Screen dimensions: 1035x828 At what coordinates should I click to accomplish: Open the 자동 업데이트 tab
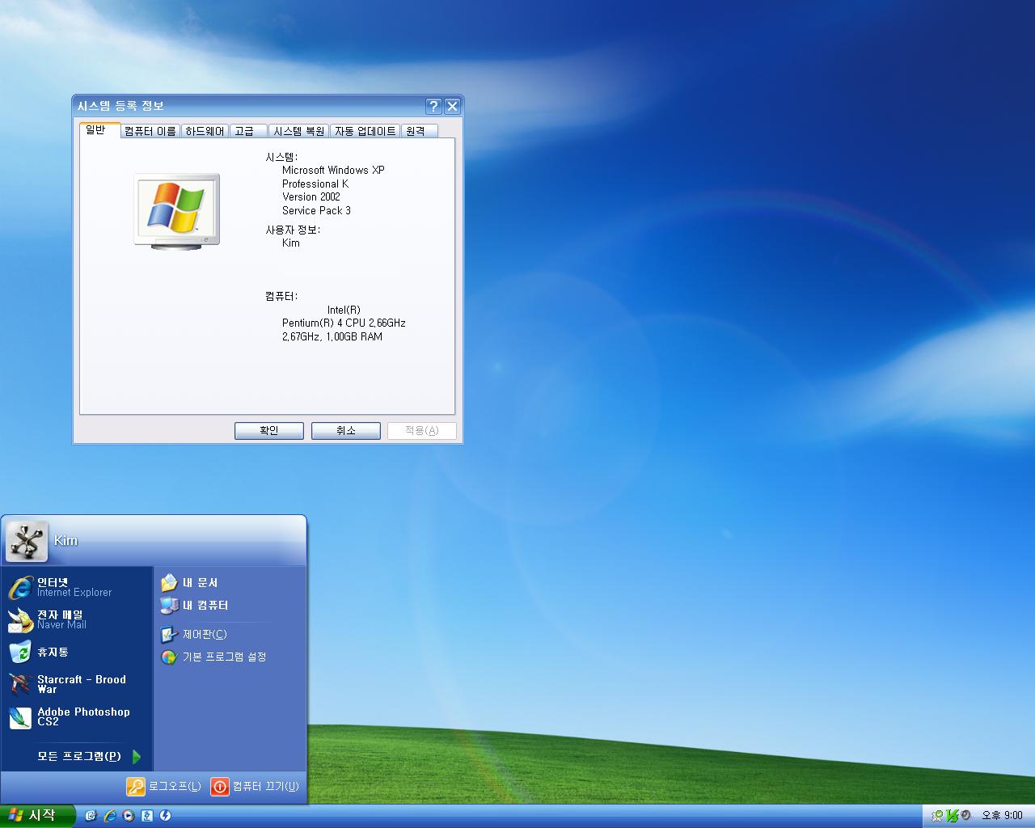[x=365, y=131]
